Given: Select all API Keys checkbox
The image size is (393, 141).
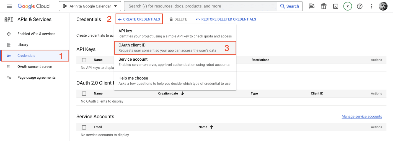Looking at the screenshot, I should tap(84, 60).
